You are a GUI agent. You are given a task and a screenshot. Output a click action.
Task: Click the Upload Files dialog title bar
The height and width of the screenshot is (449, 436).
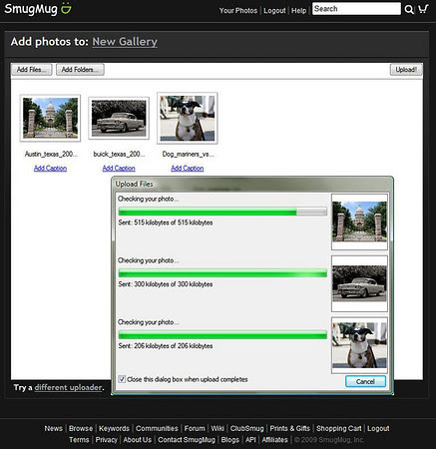[x=252, y=184]
